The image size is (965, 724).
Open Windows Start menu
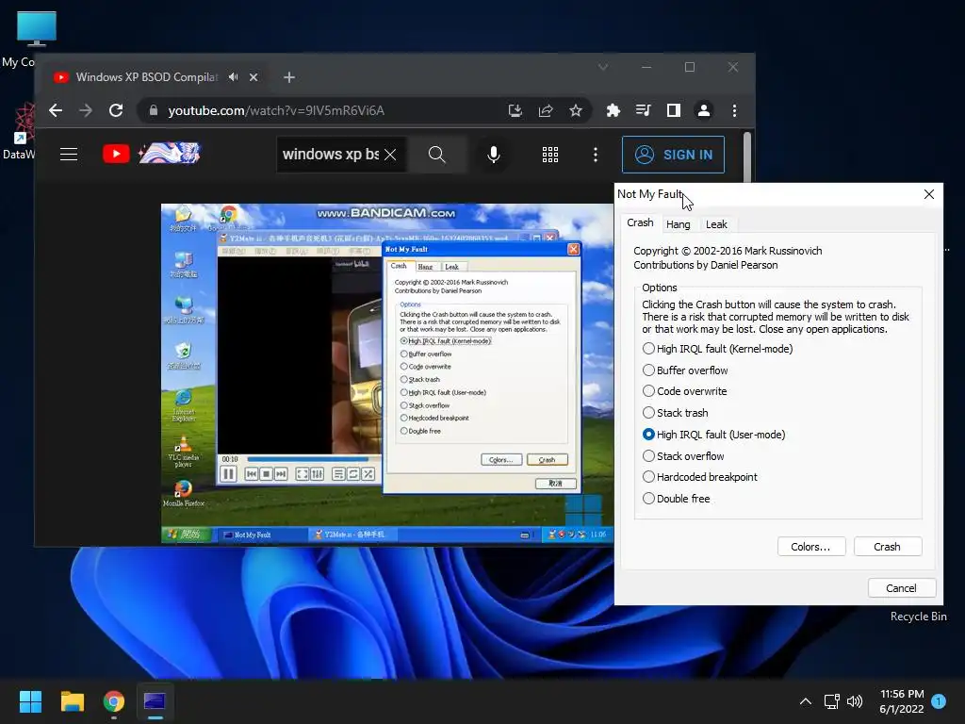point(30,701)
